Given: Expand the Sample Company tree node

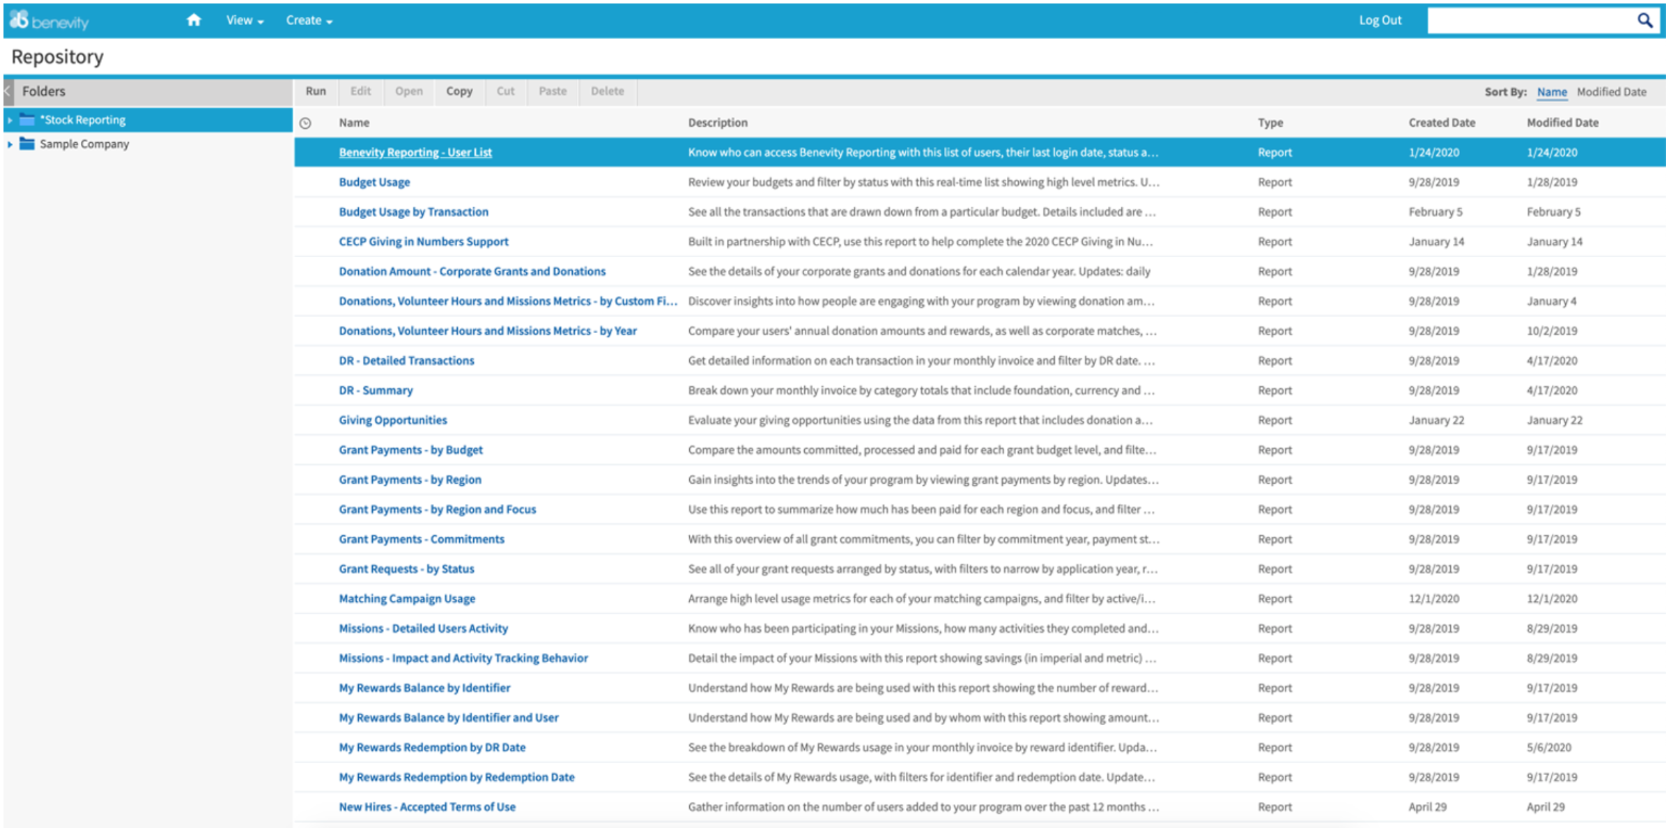Looking at the screenshot, I should coord(10,144).
